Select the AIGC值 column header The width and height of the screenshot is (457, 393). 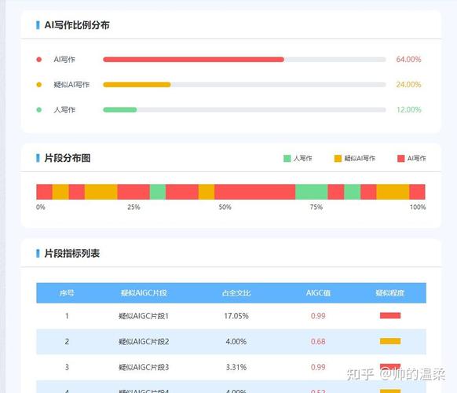pyautogui.click(x=318, y=293)
